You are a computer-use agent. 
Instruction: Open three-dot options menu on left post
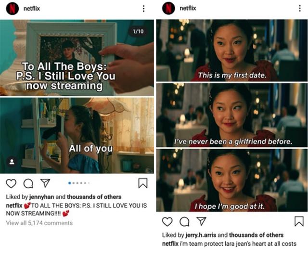click(143, 9)
